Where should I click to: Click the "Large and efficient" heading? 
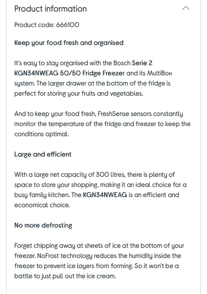coord(43,154)
